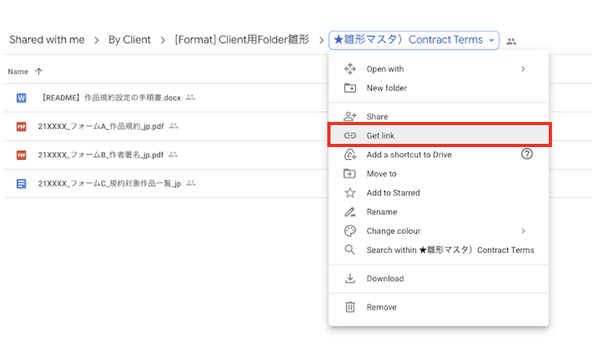Choose Open with from context menu
Viewport: 592px width, 360px height.
tap(438, 69)
